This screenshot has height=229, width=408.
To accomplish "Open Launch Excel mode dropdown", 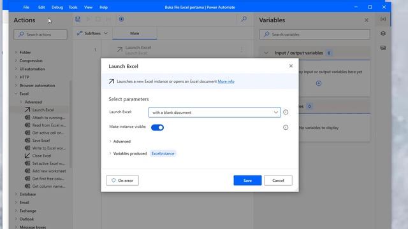I will (x=215, y=113).
